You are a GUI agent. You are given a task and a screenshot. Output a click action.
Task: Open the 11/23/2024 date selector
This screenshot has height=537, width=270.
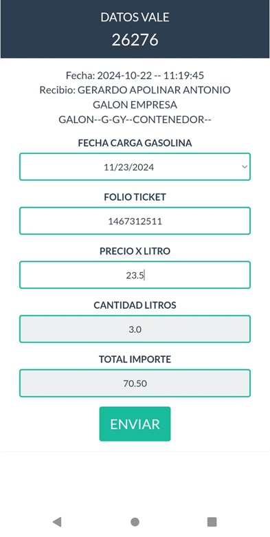[135, 167]
